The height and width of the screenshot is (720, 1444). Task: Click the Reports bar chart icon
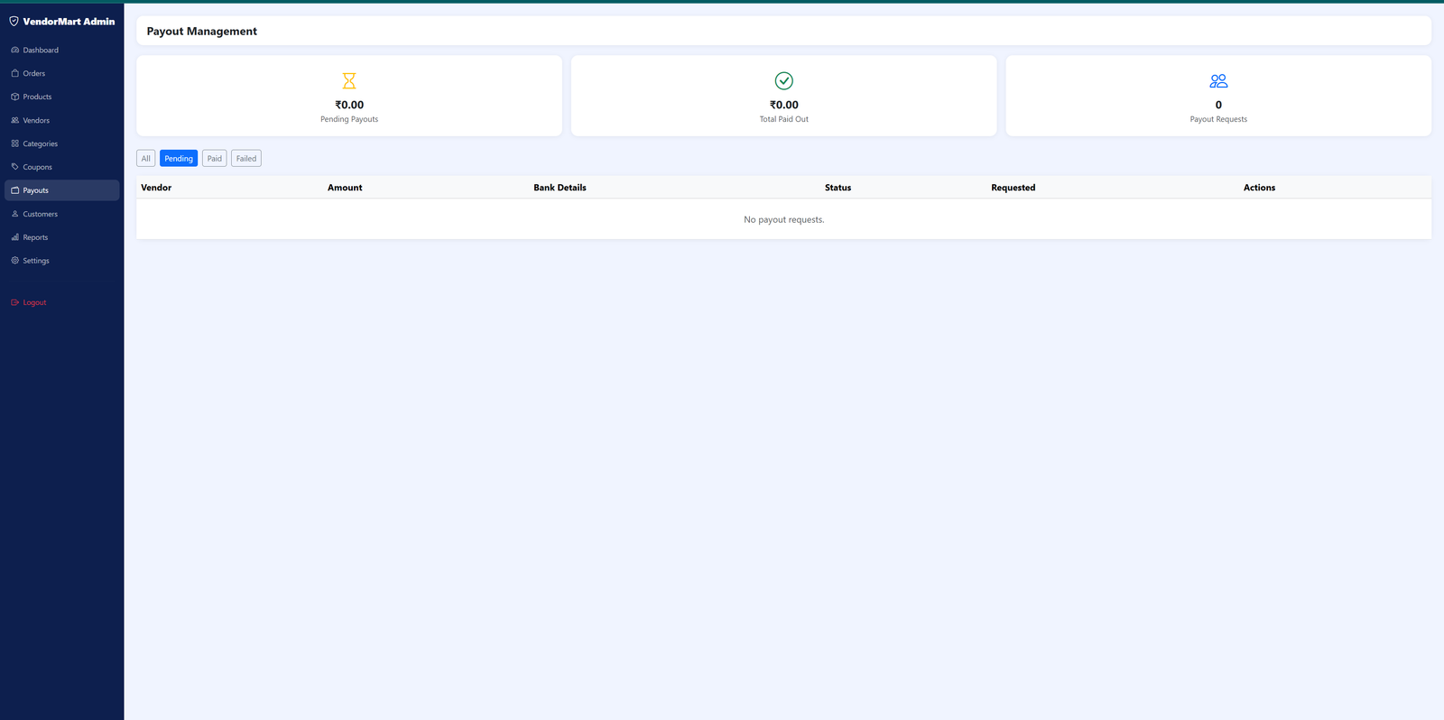14,237
